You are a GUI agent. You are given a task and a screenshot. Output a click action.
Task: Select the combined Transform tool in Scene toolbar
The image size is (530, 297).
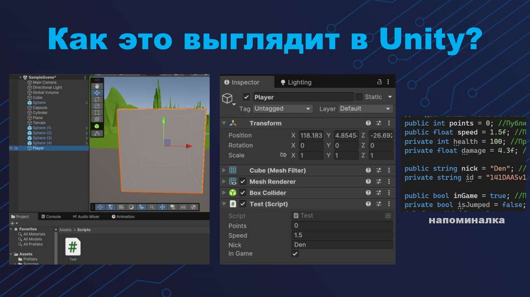pos(97,119)
